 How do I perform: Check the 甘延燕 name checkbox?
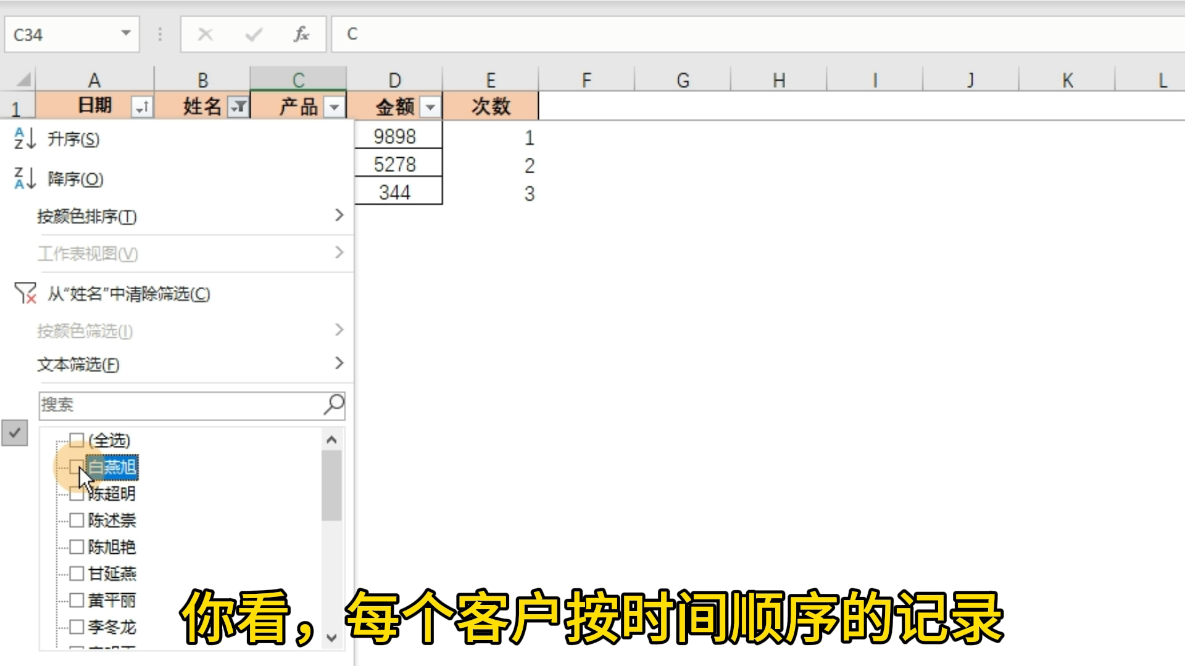pos(76,573)
